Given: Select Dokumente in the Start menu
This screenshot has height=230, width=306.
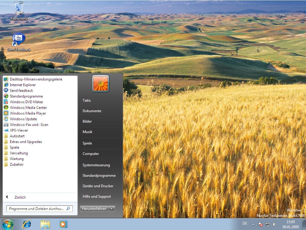Looking at the screenshot, I should click(92, 111).
